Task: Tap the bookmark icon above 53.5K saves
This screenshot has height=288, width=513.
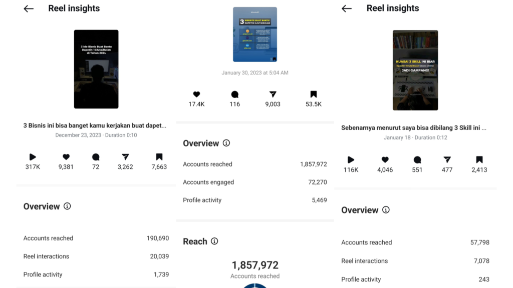Action: tap(313, 94)
